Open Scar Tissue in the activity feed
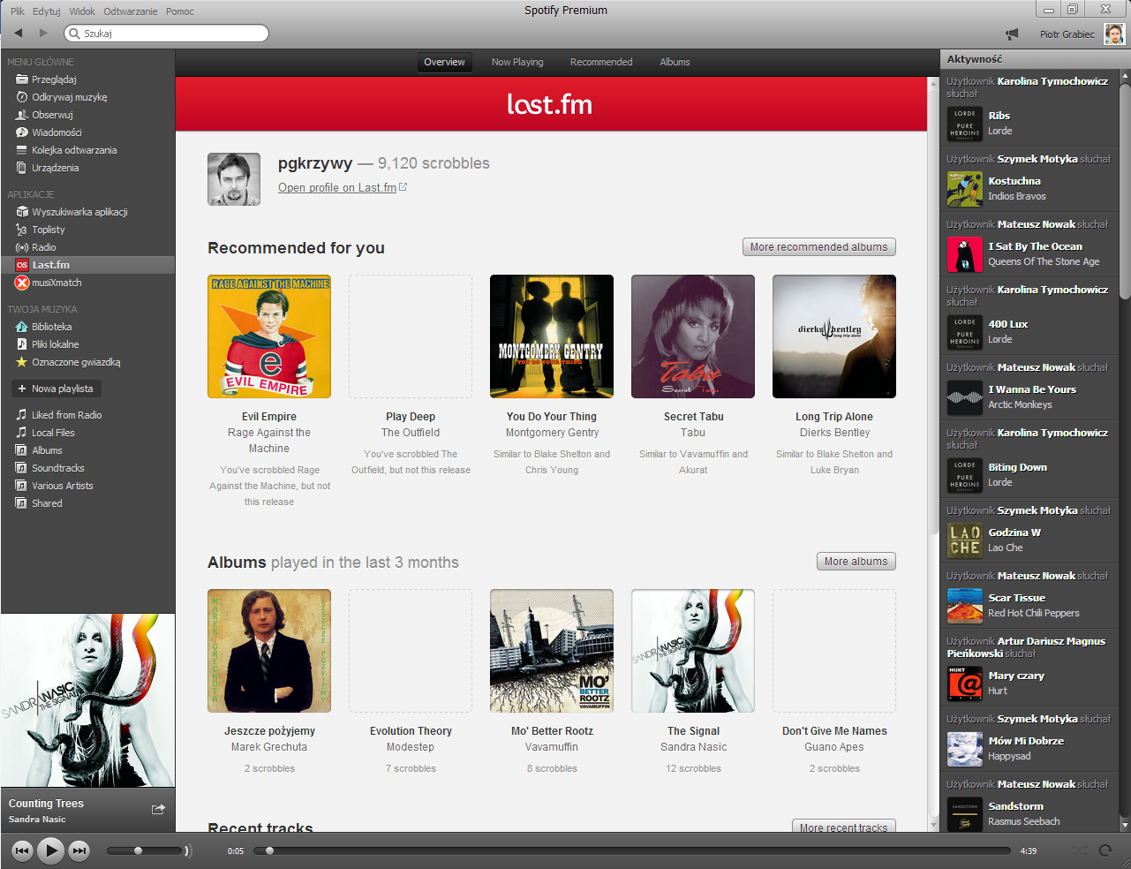Viewport: 1131px width, 869px height. pos(1017,598)
